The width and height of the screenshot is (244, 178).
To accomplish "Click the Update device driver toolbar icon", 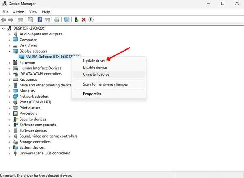I will (76, 20).
